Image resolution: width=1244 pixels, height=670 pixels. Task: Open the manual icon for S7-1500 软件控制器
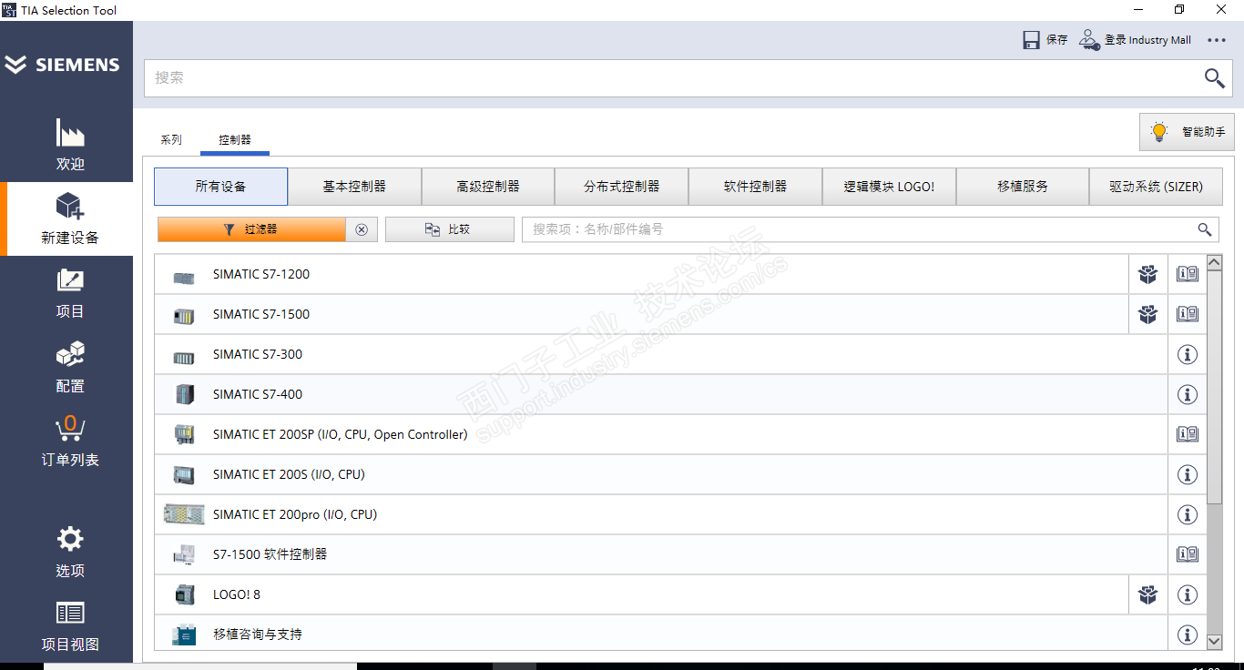tap(1188, 554)
